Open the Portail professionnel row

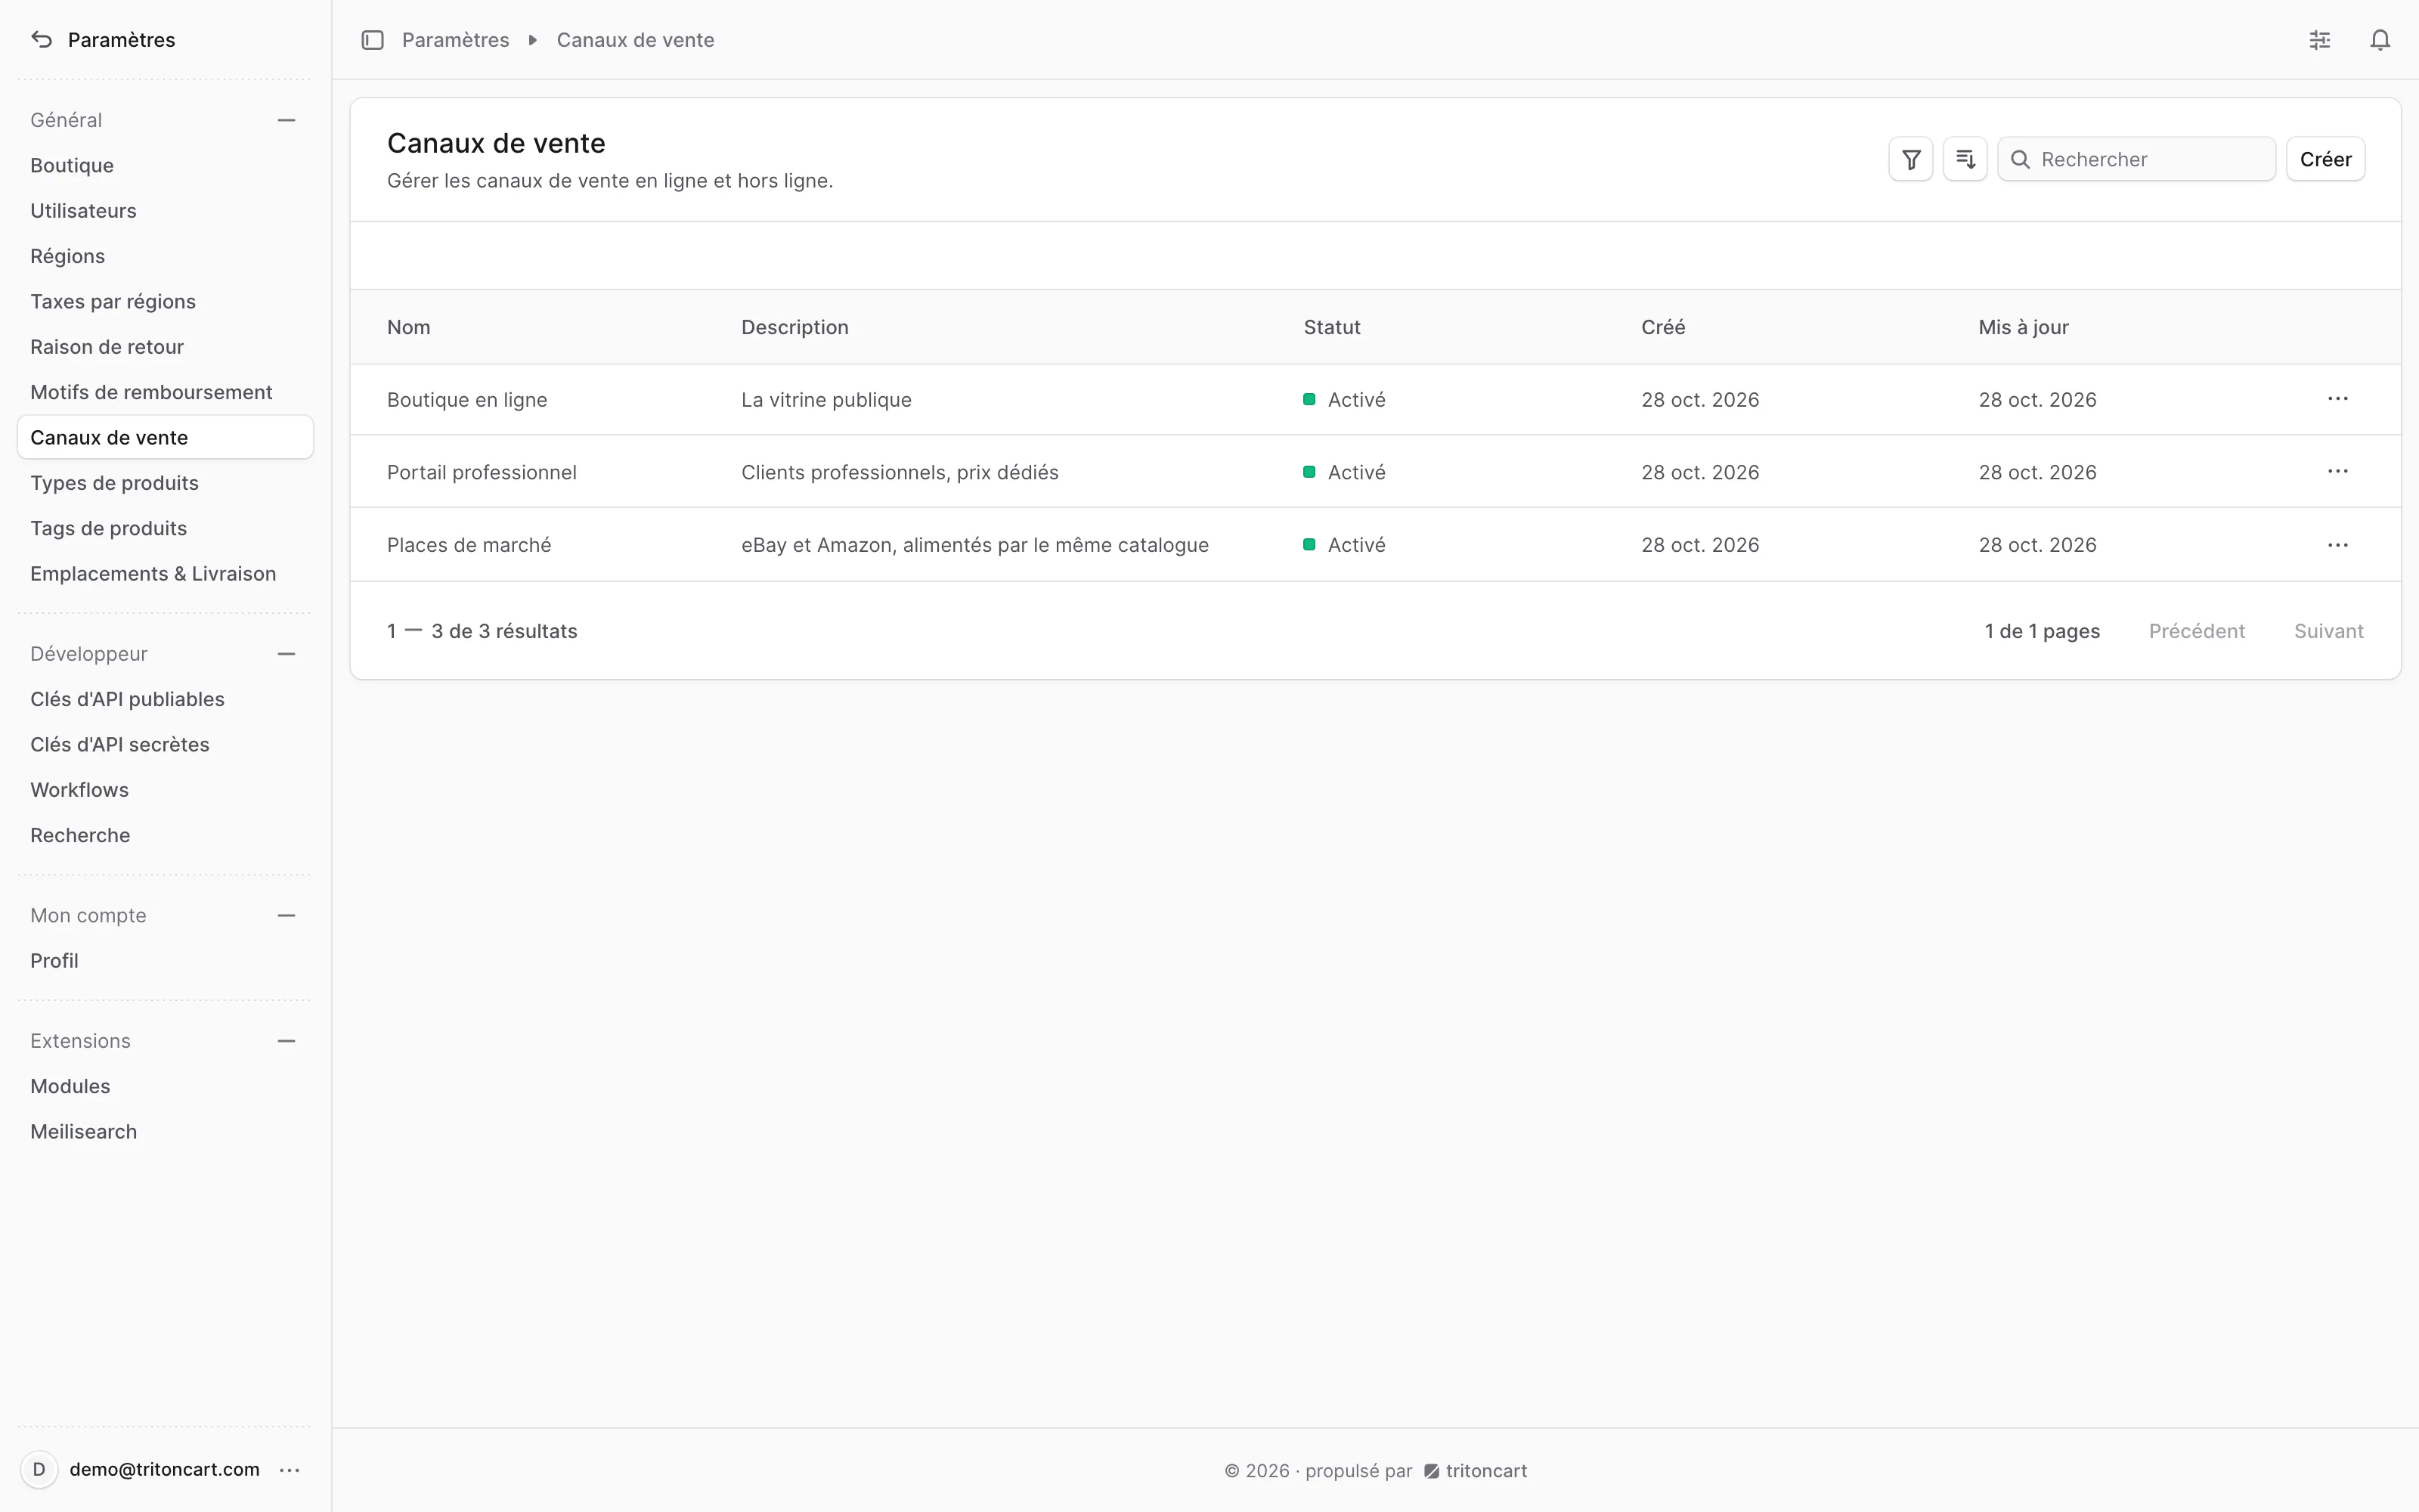click(1376, 472)
